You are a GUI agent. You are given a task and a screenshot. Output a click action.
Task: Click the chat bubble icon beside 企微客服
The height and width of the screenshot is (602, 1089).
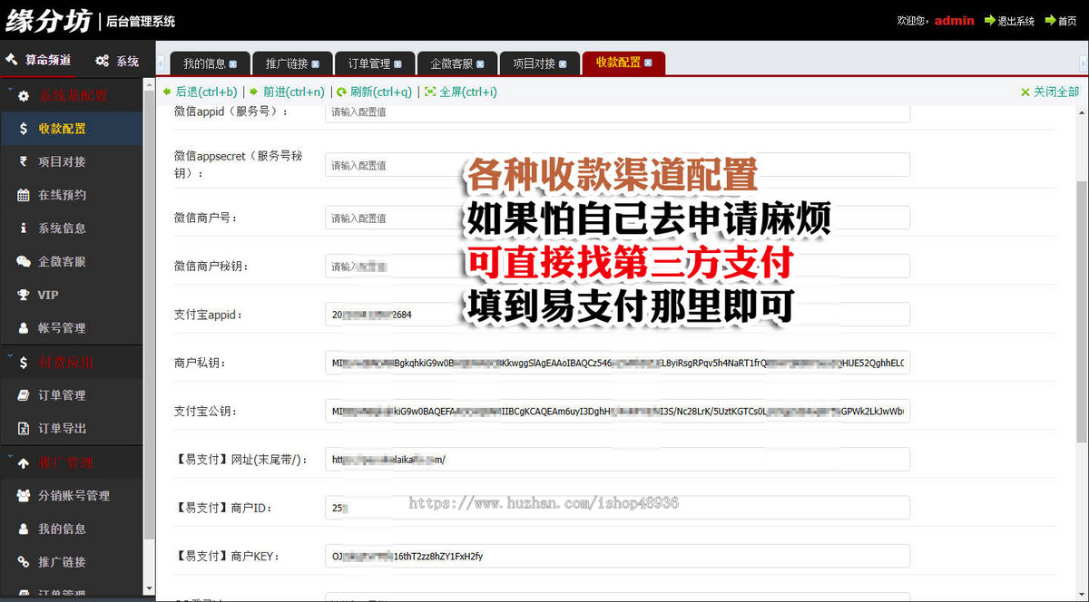(x=24, y=261)
